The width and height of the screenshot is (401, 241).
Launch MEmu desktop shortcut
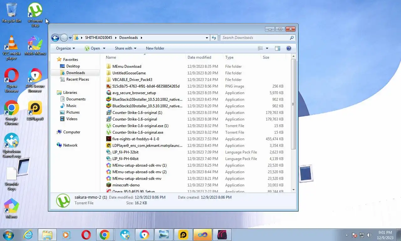tap(12, 208)
